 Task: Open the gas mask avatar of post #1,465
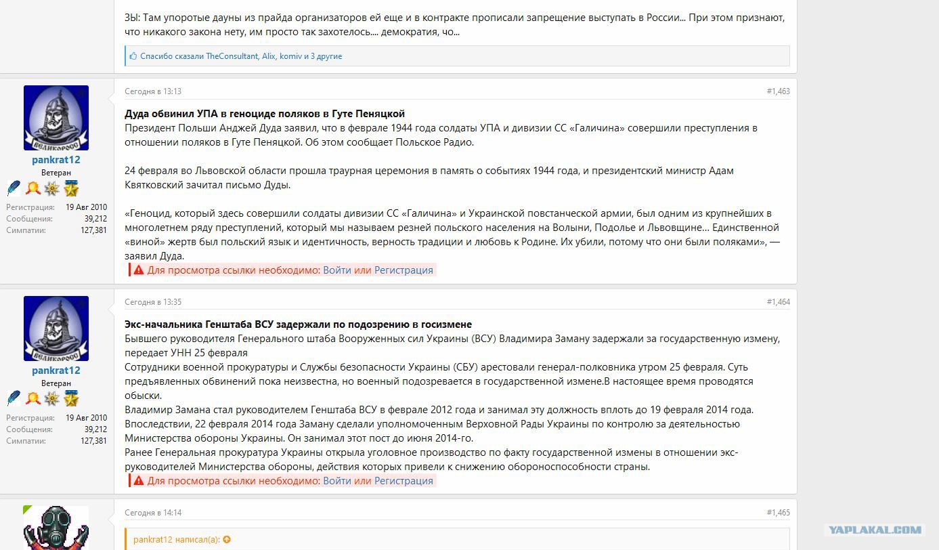coord(56,528)
